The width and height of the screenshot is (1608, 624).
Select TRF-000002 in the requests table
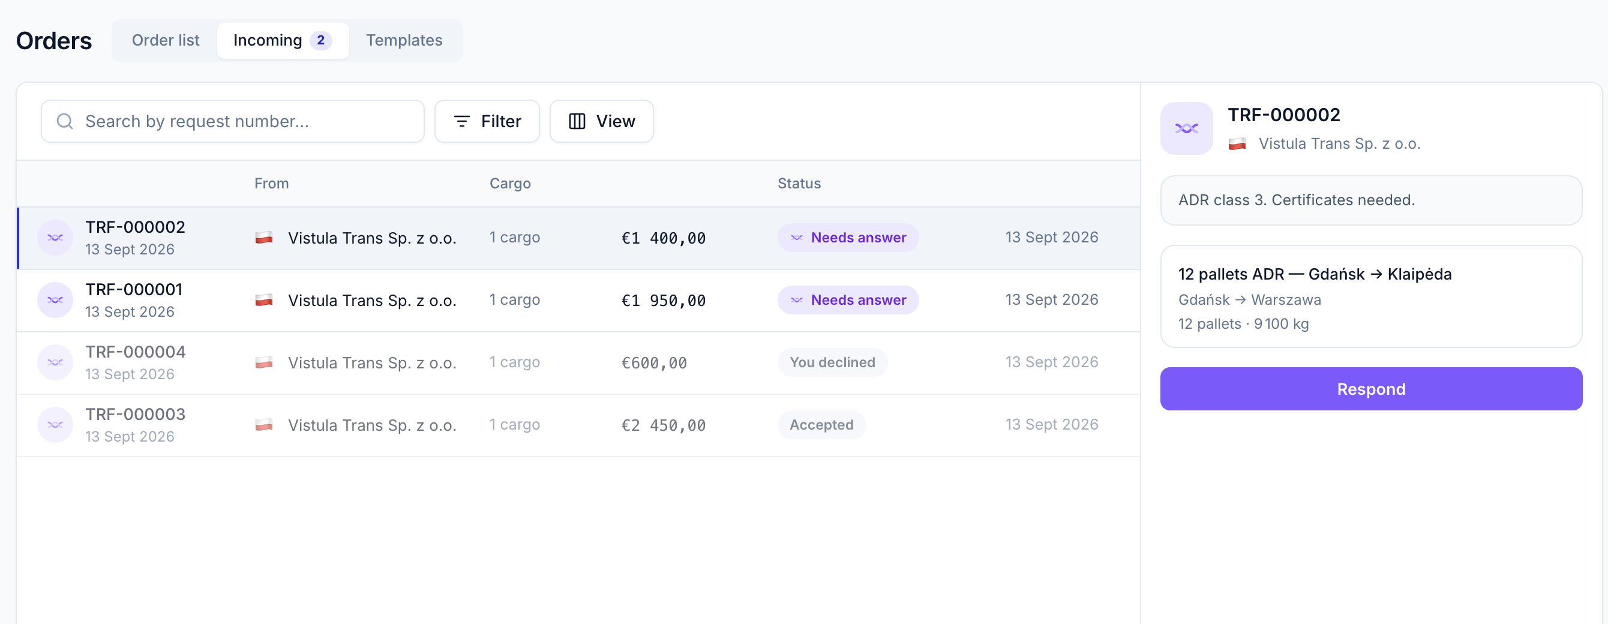click(x=136, y=227)
